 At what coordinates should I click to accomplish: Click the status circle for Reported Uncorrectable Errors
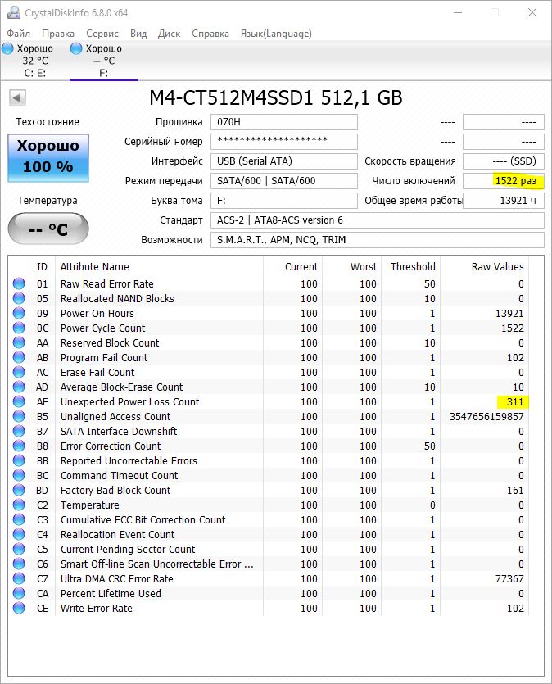point(19,460)
